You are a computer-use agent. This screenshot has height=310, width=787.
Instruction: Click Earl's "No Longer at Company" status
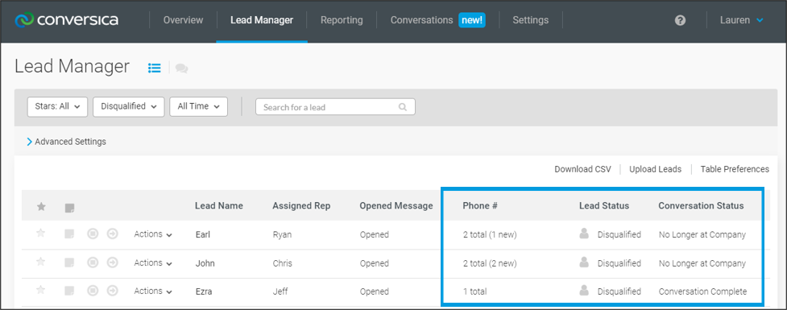[702, 234]
